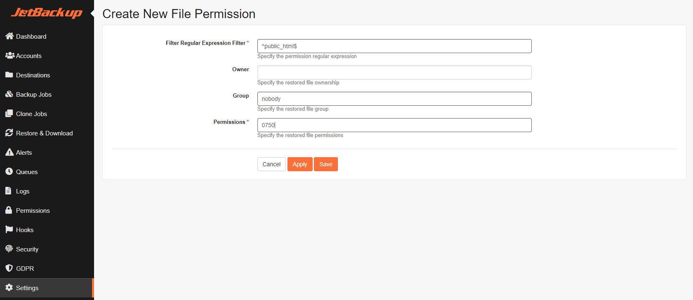This screenshot has width=693, height=300.
Task: Save the new file permission
Action: (326, 164)
